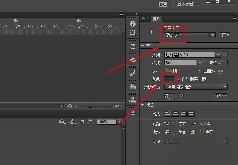This screenshot has width=238, height=165.
Task: Click the zoom out small mountains icon
Action: [76, 107]
